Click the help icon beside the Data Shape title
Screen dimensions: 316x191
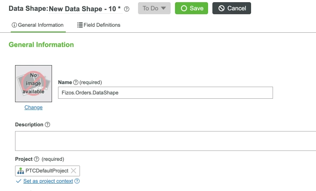coord(127,9)
